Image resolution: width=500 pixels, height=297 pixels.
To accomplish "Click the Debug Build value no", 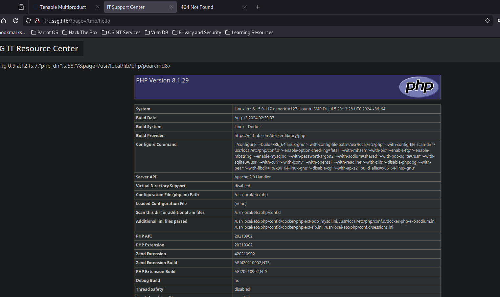I will click(237, 281).
